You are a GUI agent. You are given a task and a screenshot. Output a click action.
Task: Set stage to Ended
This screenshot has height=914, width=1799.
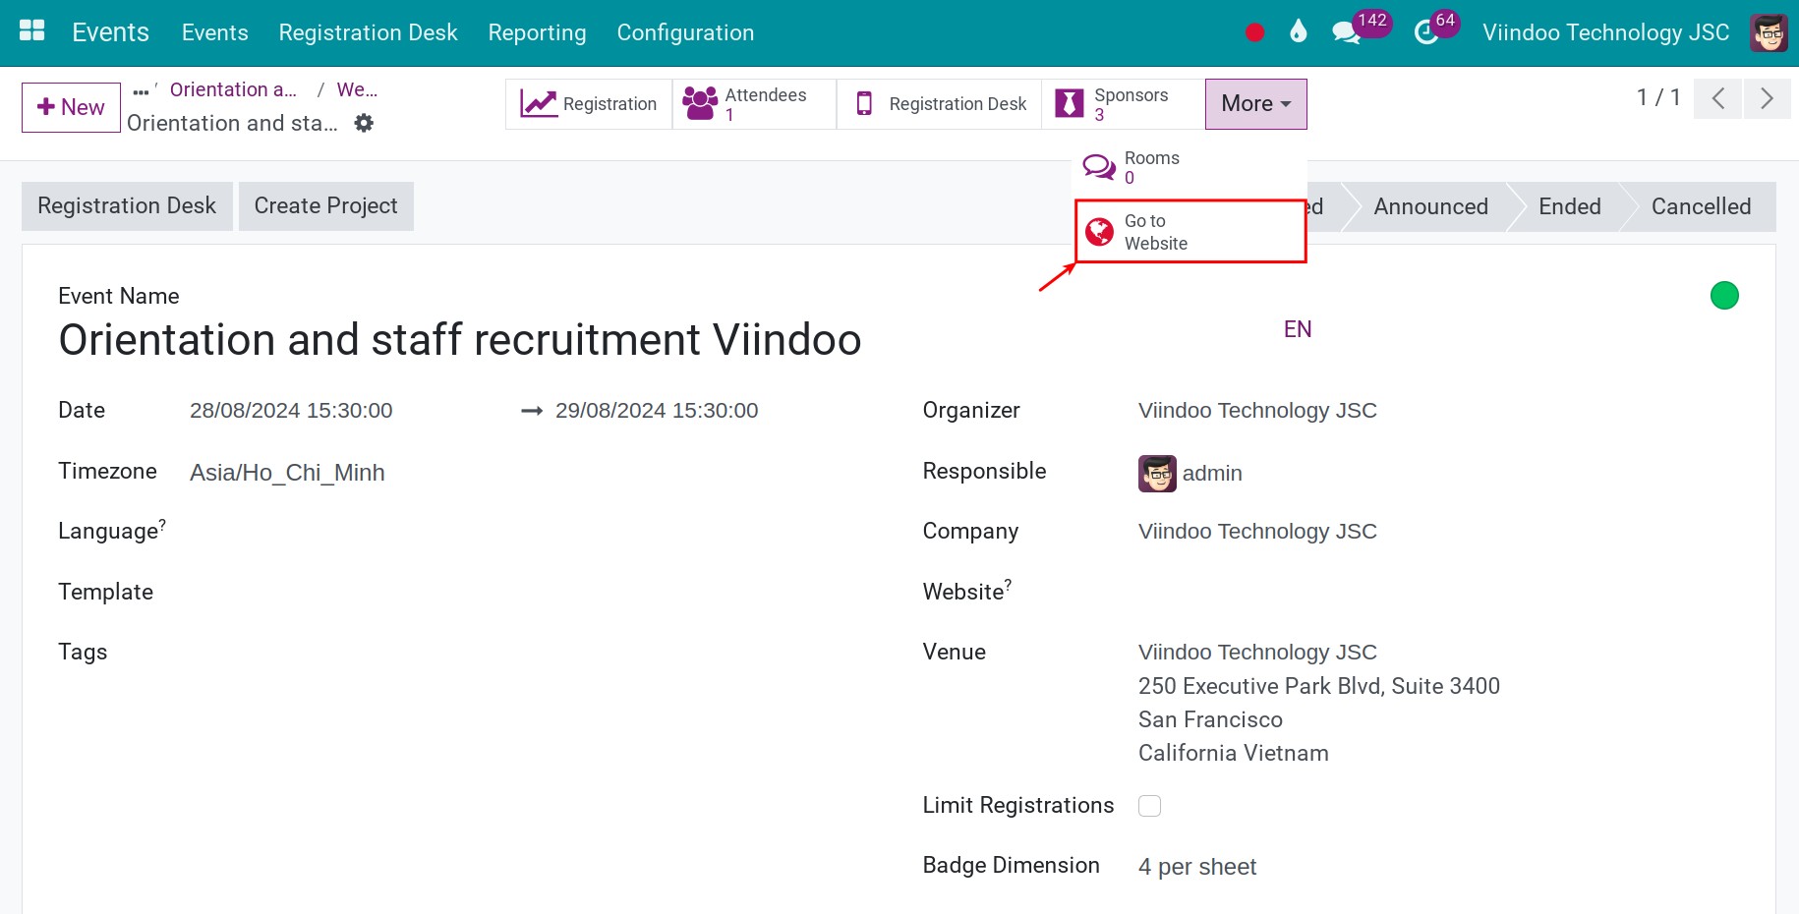1569,206
